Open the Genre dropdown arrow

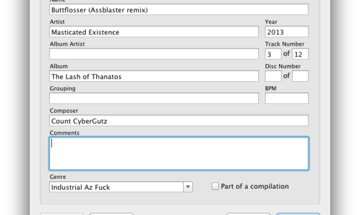point(188,187)
